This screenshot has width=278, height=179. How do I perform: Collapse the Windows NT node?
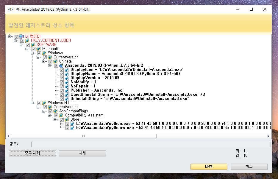pos(32,103)
